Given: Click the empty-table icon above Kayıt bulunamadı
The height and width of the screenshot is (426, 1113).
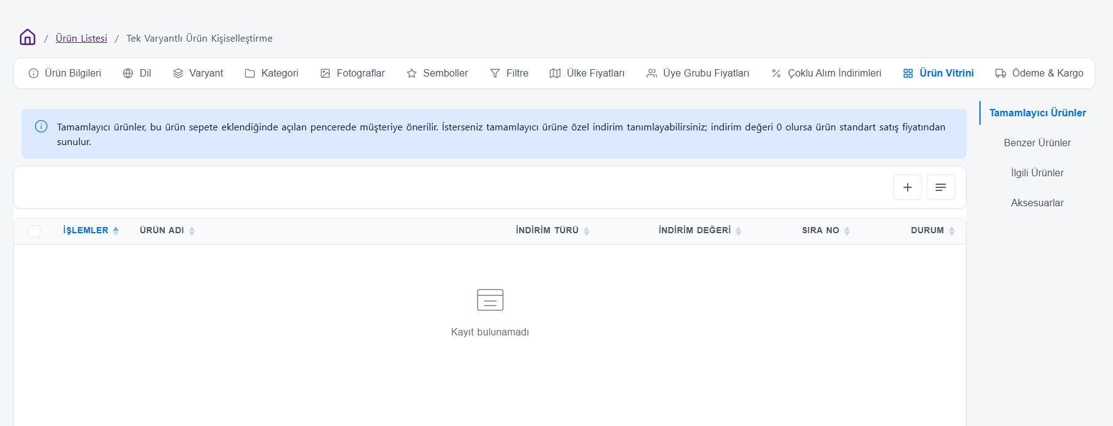Looking at the screenshot, I should click(490, 300).
